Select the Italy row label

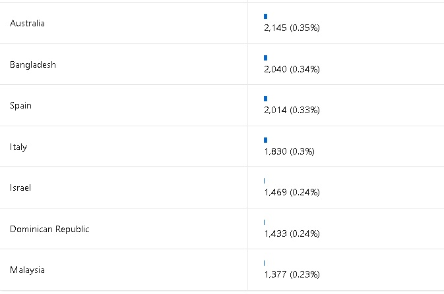pyautogui.click(x=18, y=147)
